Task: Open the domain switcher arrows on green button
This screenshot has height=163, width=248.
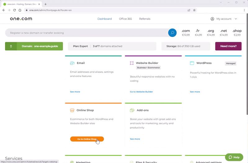Action: point(11,46)
